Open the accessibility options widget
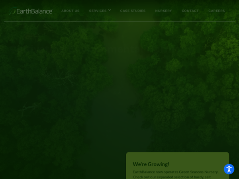Screen dimensions: 239x179 [x=229, y=169]
